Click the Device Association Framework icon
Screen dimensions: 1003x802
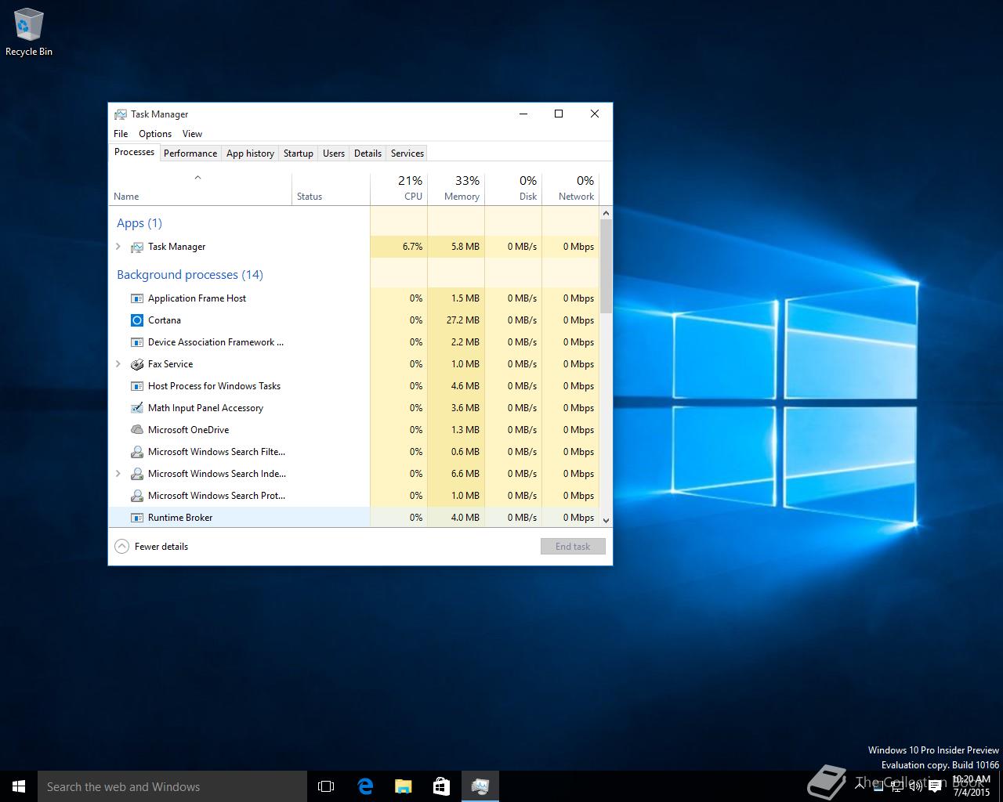click(x=136, y=342)
